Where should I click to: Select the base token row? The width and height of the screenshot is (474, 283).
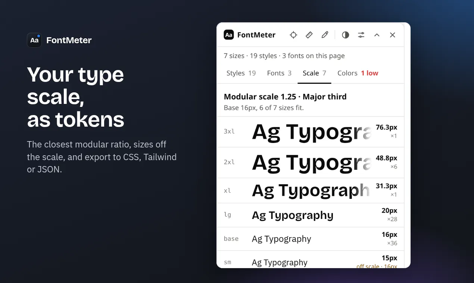pyautogui.click(x=311, y=239)
